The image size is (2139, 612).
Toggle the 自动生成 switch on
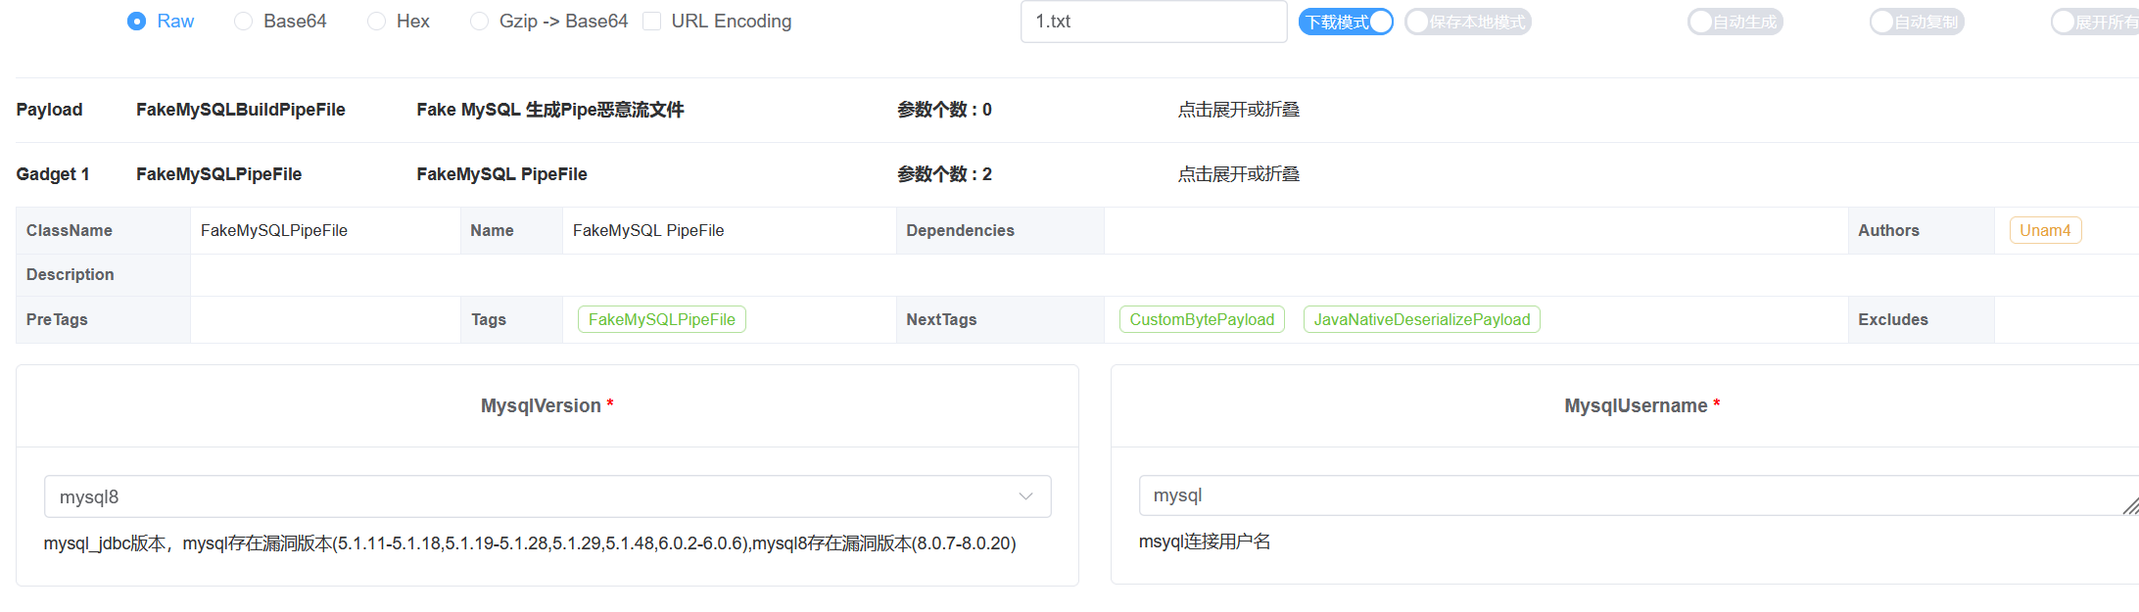click(x=1735, y=22)
